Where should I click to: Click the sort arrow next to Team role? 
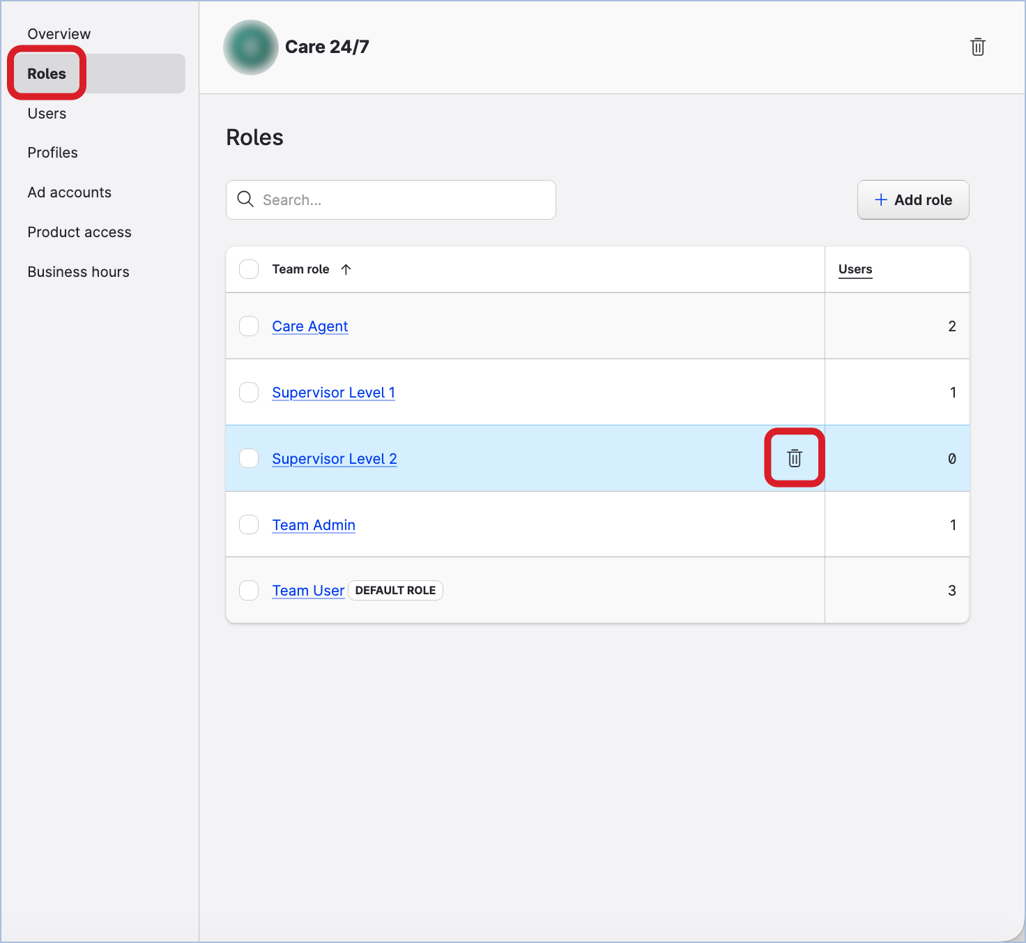pyautogui.click(x=346, y=269)
